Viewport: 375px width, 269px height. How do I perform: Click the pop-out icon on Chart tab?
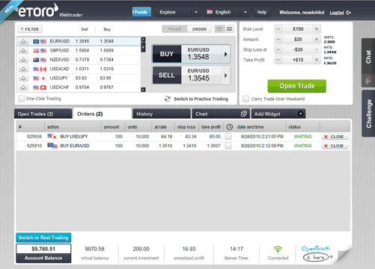(244, 114)
